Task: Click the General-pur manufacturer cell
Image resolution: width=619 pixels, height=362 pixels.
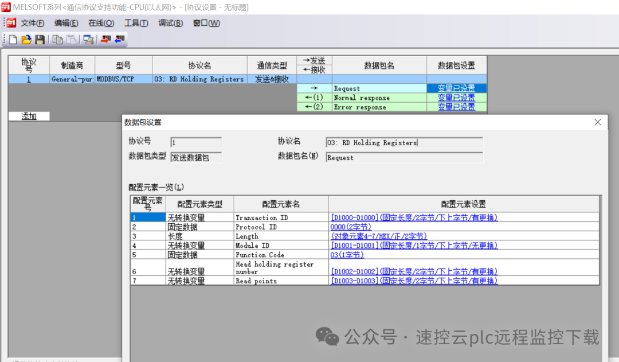Action: pyautogui.click(x=72, y=79)
